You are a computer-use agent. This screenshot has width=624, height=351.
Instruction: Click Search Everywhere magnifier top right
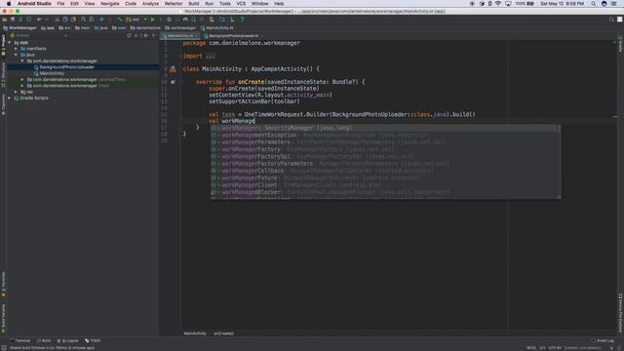click(611, 19)
